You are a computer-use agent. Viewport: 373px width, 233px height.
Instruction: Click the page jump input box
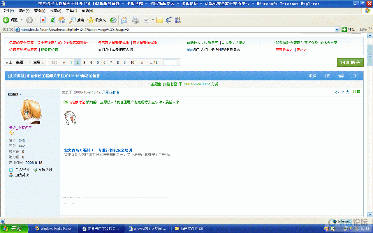tap(170, 62)
